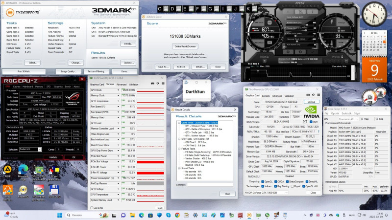392x220 pixels.
Task: Open the Memory tab in ROG CPU-Z
Action: pyautogui.click(x=39, y=87)
